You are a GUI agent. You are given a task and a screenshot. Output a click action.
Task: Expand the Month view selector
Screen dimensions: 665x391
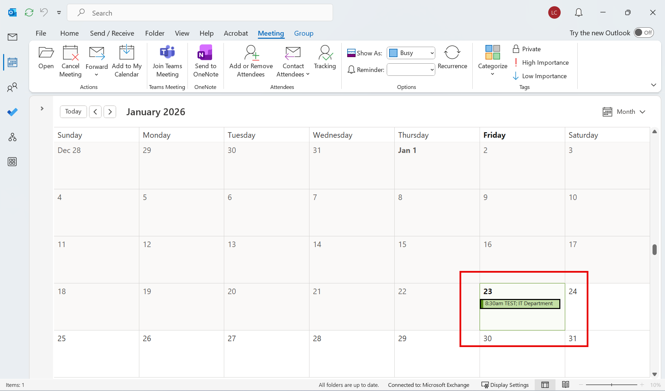click(624, 112)
